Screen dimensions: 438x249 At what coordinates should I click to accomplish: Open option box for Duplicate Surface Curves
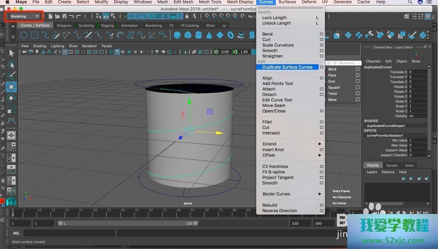[x=321, y=67]
